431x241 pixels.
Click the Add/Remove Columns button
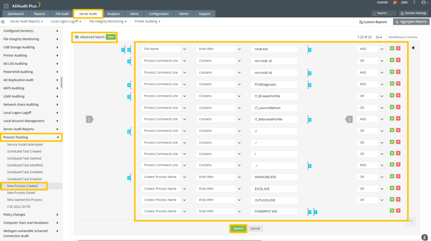(402, 37)
